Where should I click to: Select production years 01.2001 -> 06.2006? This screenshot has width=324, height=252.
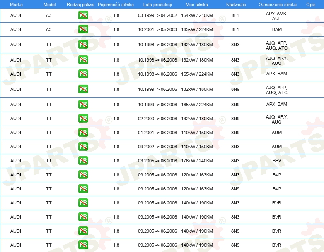coord(157,133)
